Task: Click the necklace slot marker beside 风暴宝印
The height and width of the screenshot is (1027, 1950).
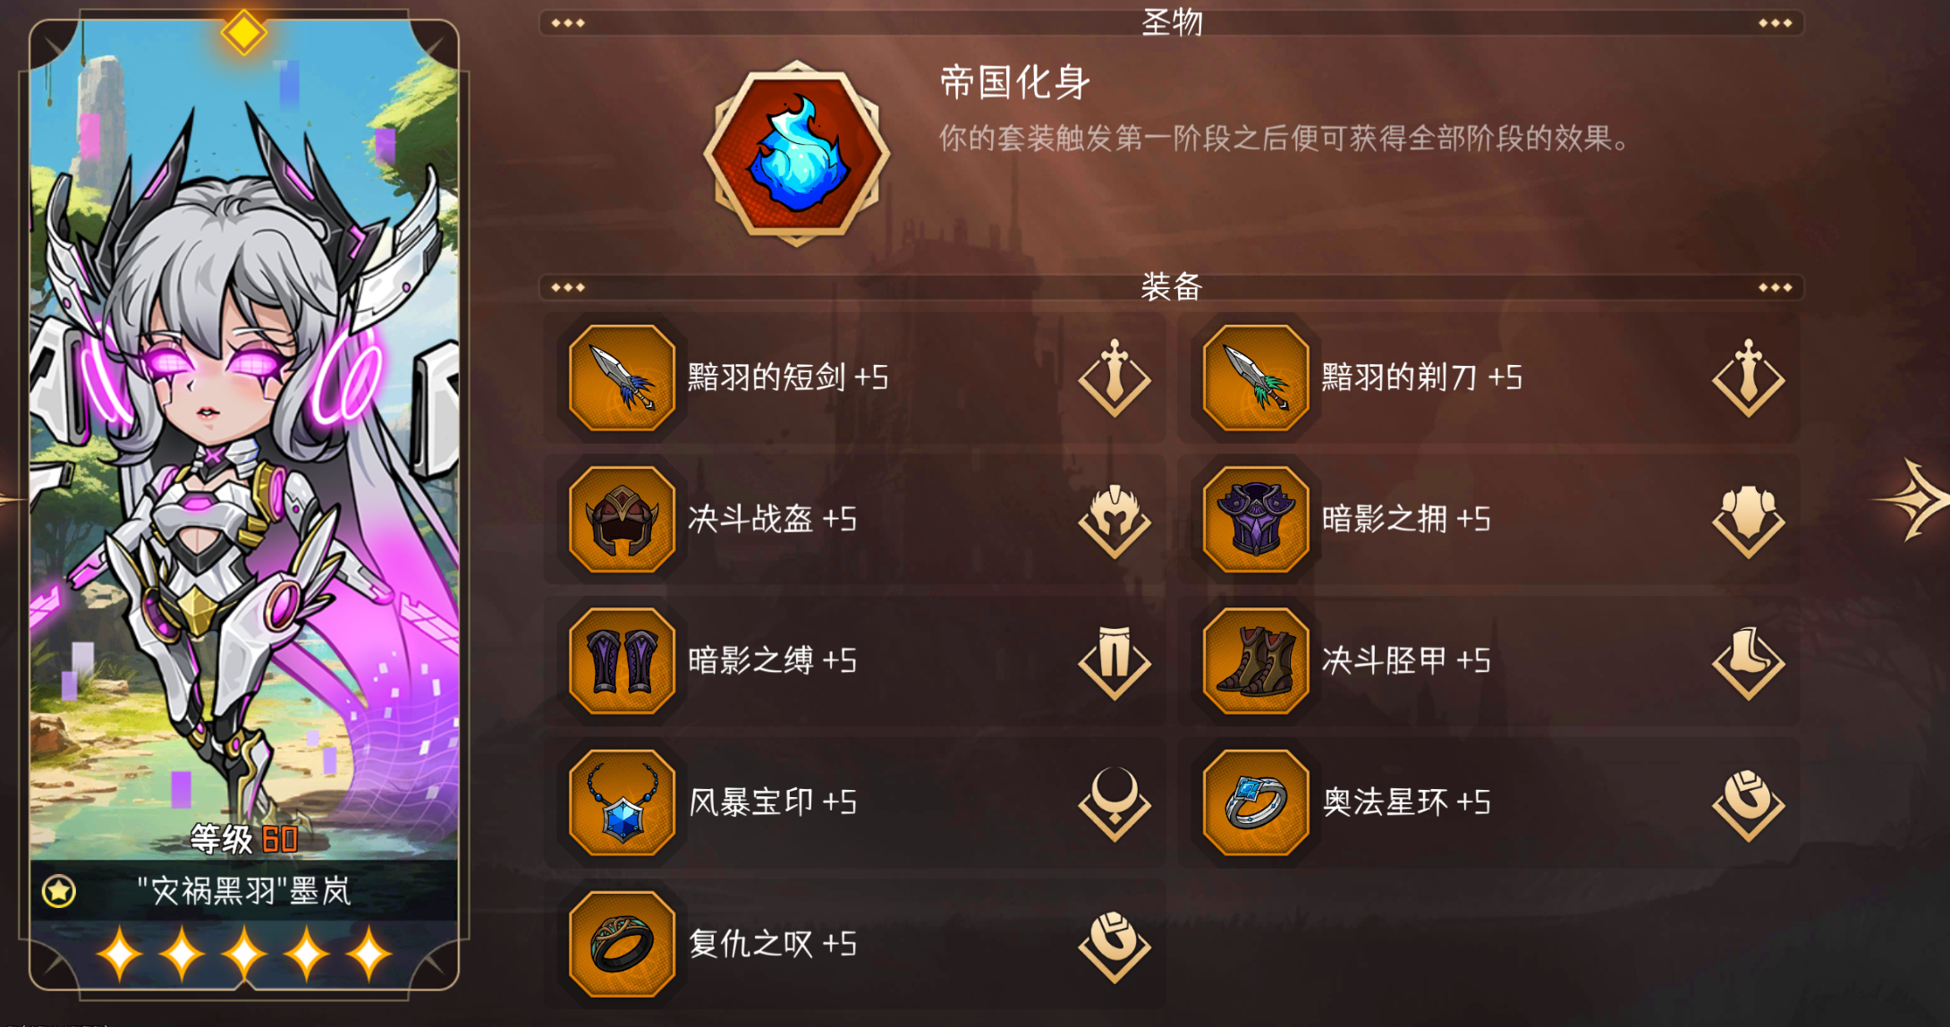Action: [x=1115, y=803]
